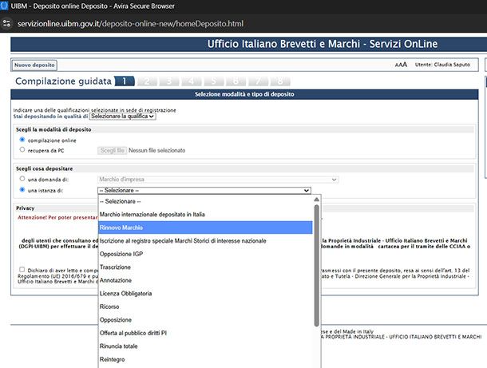The image size is (487, 368).
Task: Open the Selezionare la qualifica dropdown
Action: [x=123, y=116]
